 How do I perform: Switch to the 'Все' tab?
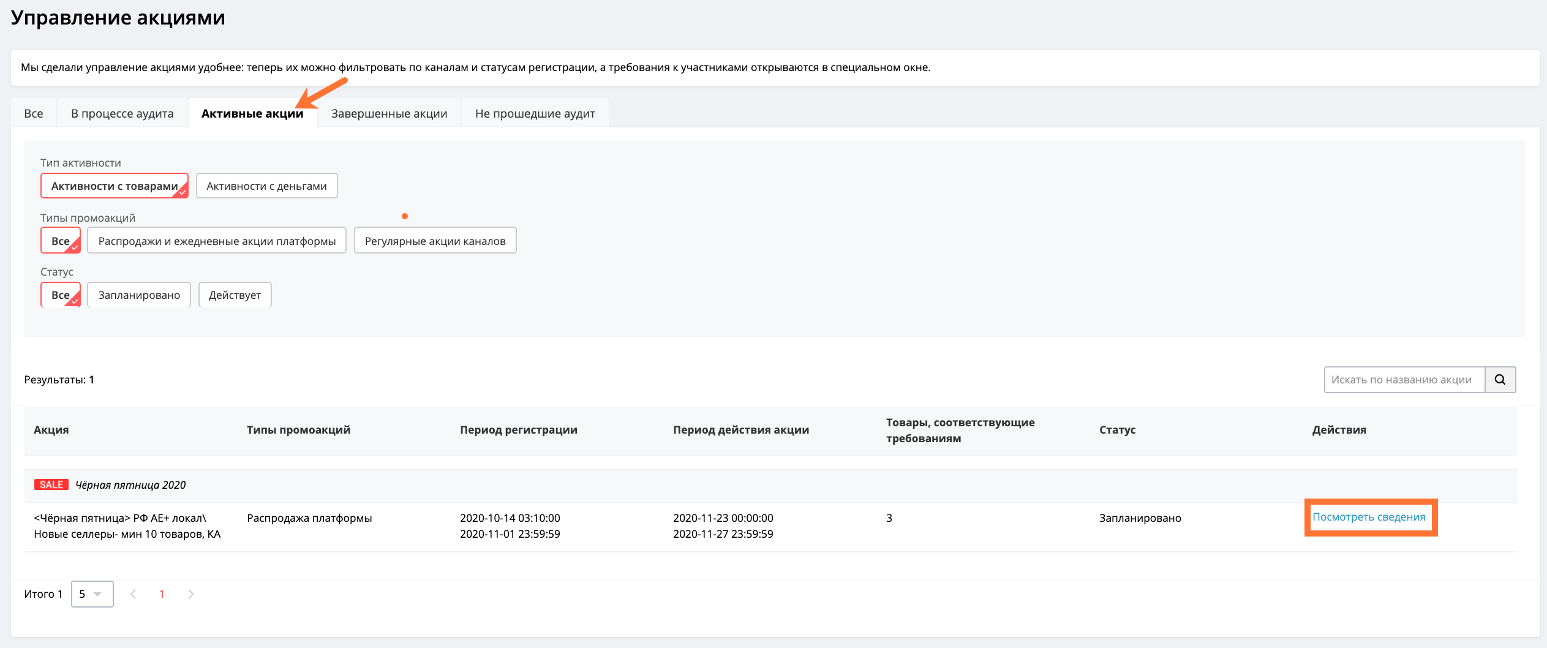[x=34, y=113]
